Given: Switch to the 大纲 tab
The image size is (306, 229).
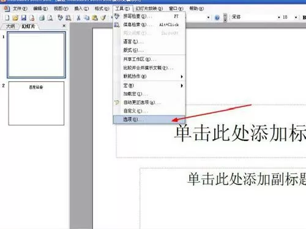Looking at the screenshot, I should (10, 26).
